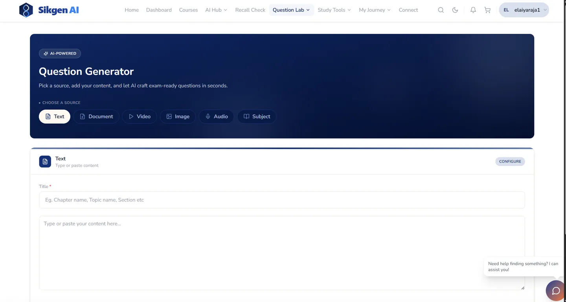The image size is (566, 302).
Task: Click the help assistant message bubble
Action: [x=523, y=267]
